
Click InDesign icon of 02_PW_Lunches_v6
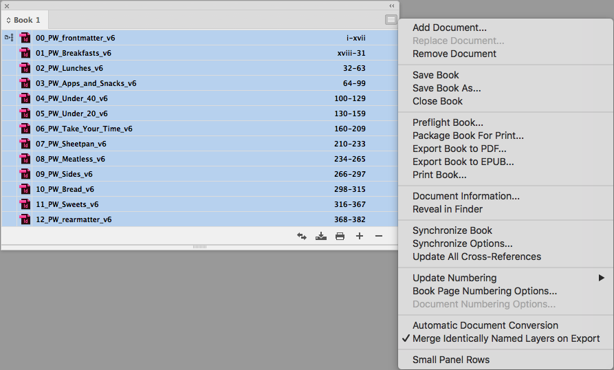tap(25, 68)
